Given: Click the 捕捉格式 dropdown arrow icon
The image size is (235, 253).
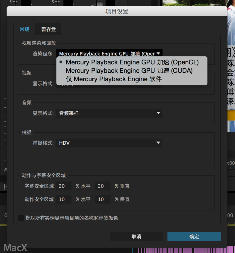Looking at the screenshot, I should [158, 143].
